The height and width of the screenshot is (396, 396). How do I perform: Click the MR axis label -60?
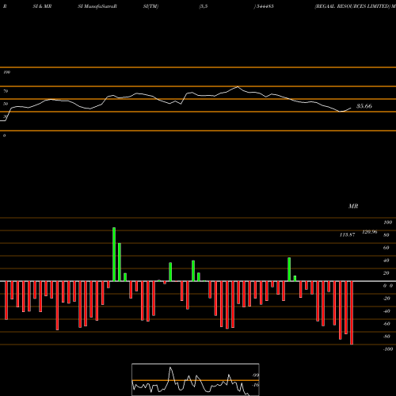(x=386, y=324)
